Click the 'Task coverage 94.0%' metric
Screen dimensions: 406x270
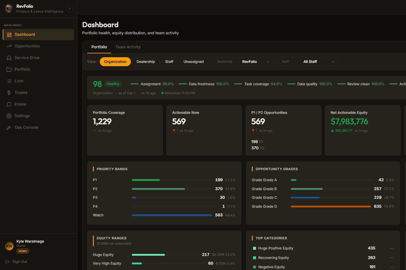click(x=258, y=84)
